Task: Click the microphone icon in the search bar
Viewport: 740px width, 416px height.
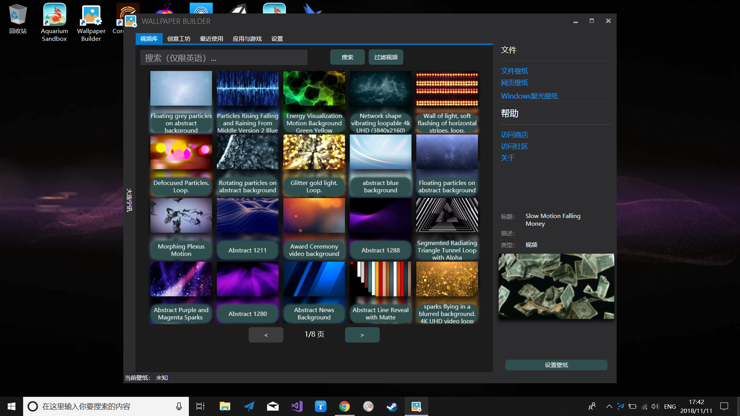Action: 178,406
